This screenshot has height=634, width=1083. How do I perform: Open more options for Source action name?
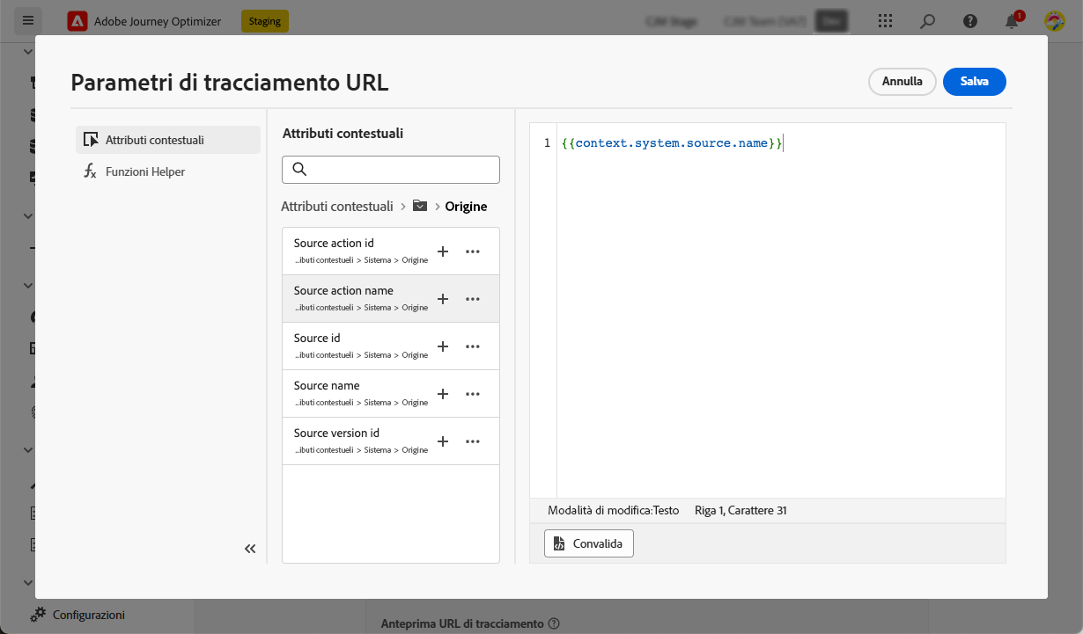pyautogui.click(x=473, y=299)
